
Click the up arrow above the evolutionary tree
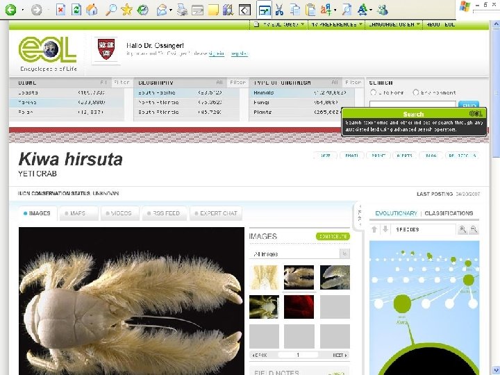tap(375, 229)
